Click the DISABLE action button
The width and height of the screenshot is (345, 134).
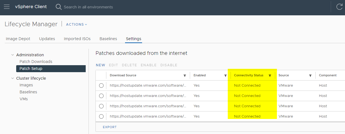169,65
